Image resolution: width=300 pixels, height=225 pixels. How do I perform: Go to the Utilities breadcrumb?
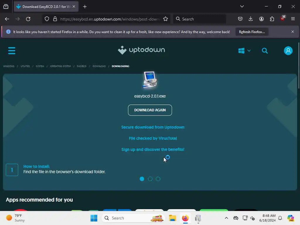25,66
